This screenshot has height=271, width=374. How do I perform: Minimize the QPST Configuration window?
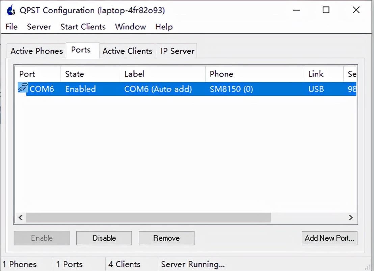(x=296, y=10)
